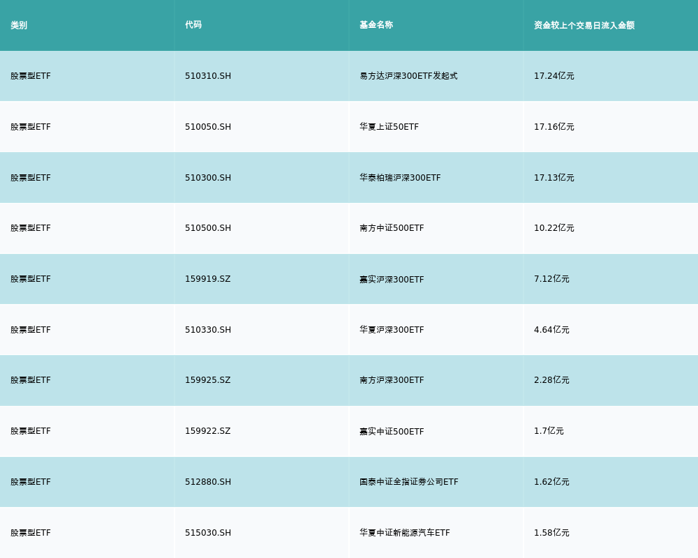The image size is (698, 558).
Task: Click inflow amount 4.64亿元
Action: [x=551, y=330]
